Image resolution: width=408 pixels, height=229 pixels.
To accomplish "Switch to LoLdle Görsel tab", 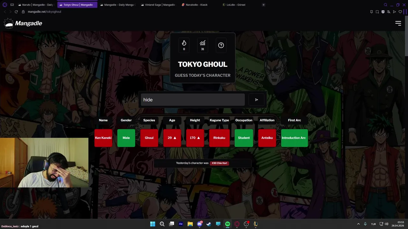I will pyautogui.click(x=240, y=5).
